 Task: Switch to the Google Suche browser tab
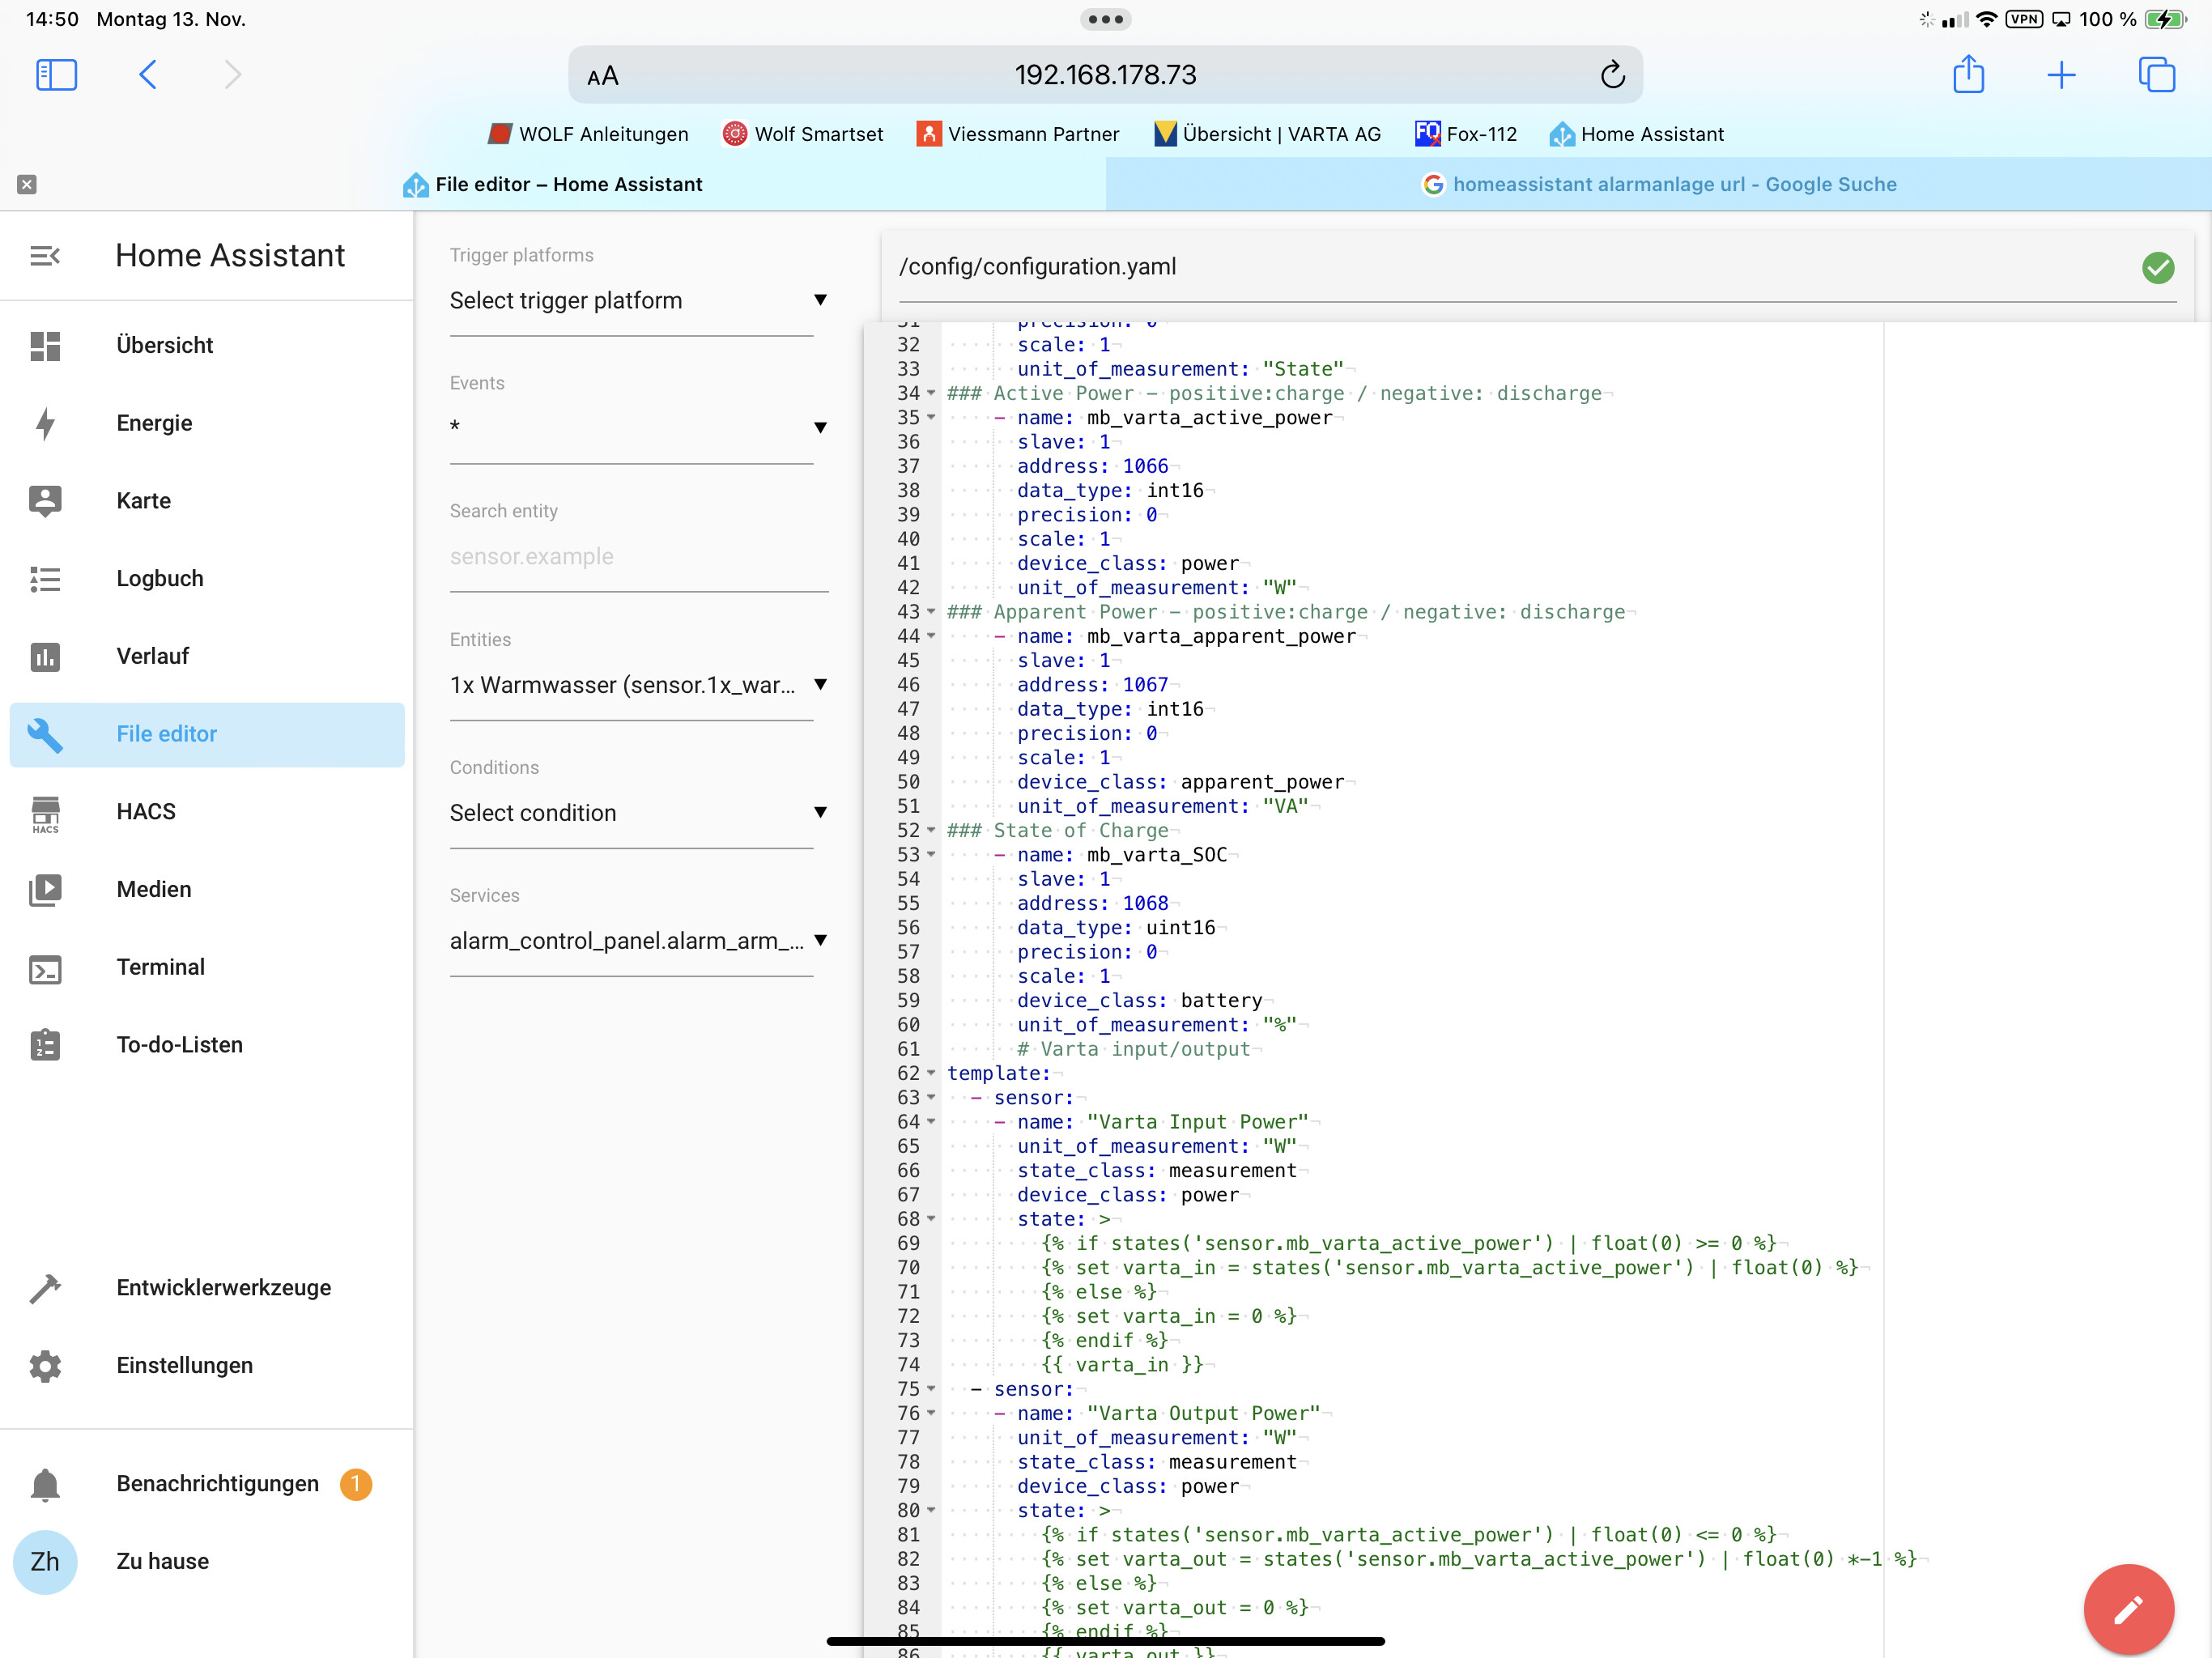click(x=1660, y=184)
